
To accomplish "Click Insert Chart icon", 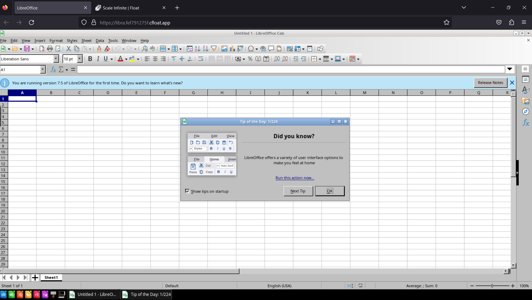I will click(232, 49).
